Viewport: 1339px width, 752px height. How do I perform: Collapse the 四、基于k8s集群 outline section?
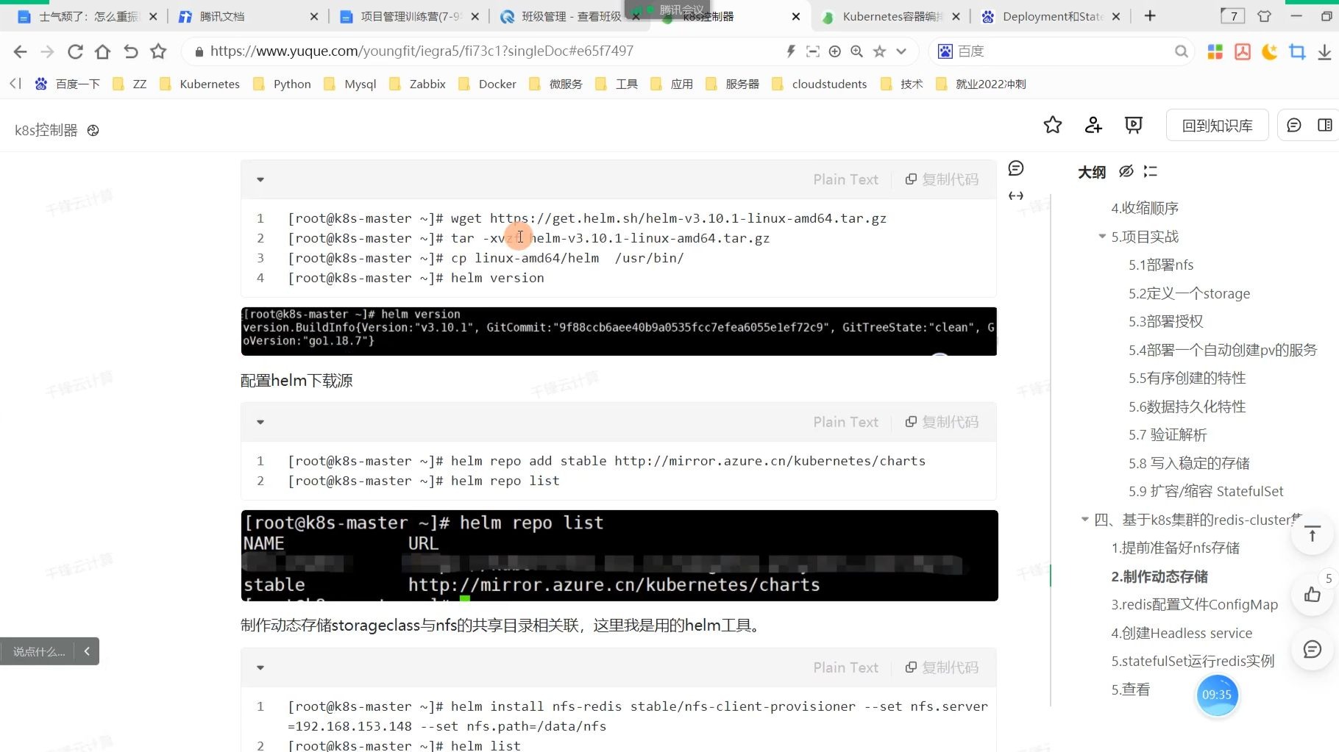coord(1084,519)
